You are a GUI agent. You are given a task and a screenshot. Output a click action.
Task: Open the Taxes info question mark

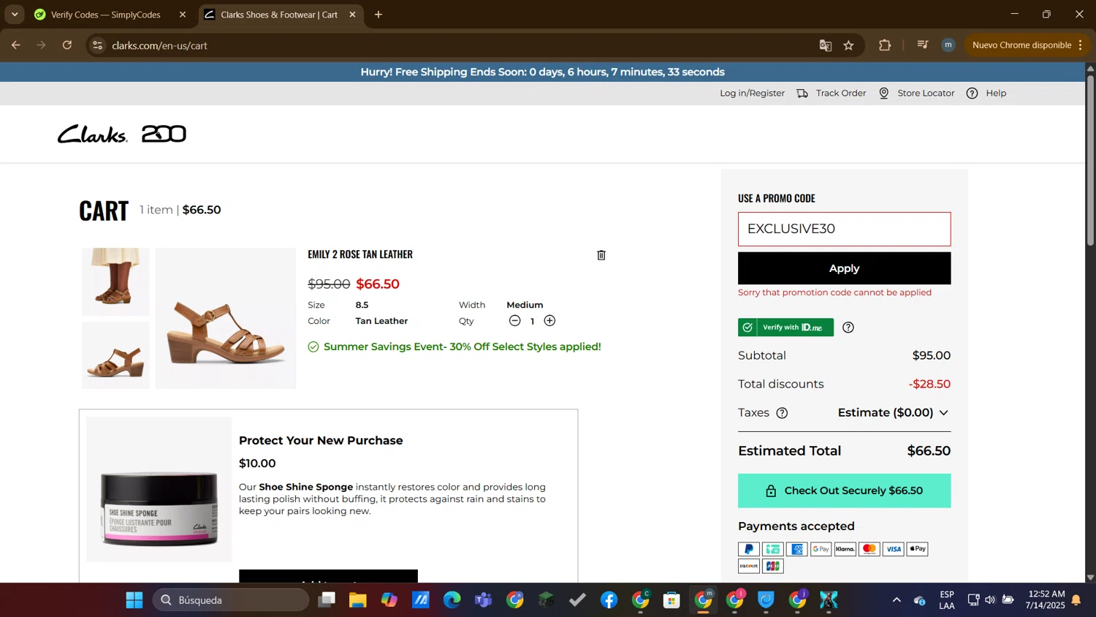(x=782, y=413)
